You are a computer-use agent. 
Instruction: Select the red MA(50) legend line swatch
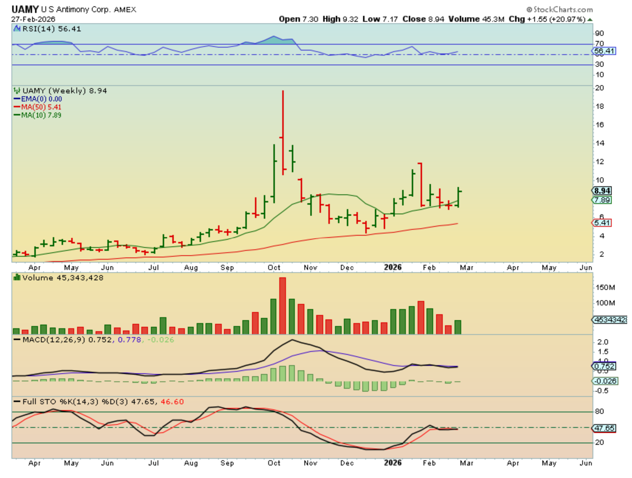[x=17, y=107]
